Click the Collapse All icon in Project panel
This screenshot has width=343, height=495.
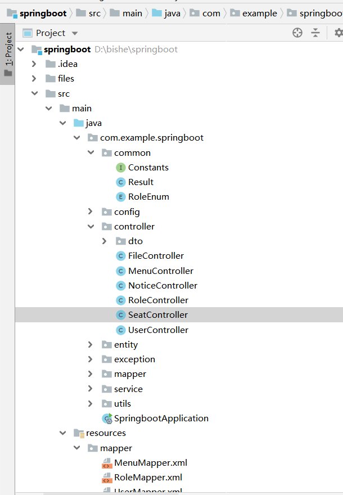(315, 33)
